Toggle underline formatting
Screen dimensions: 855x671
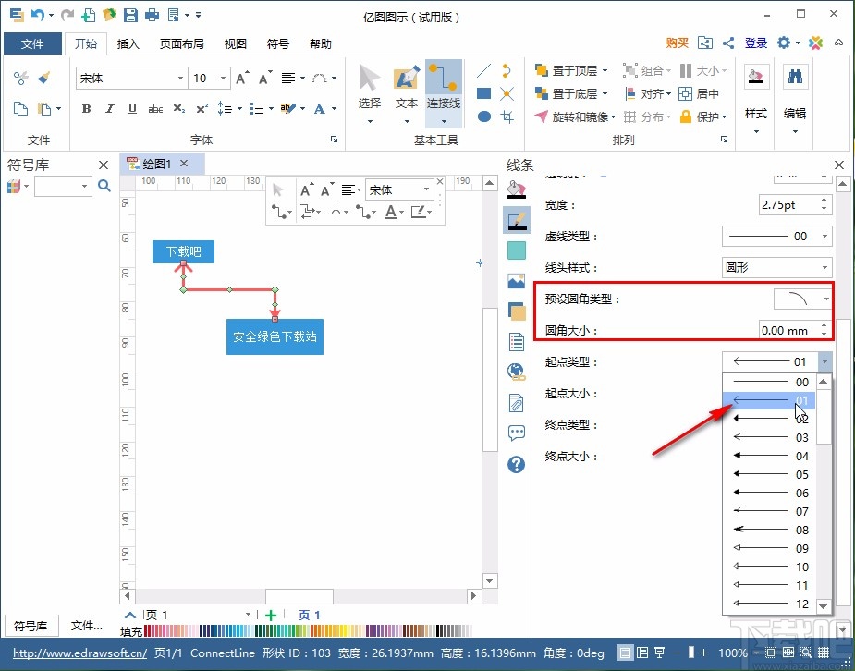pyautogui.click(x=132, y=108)
